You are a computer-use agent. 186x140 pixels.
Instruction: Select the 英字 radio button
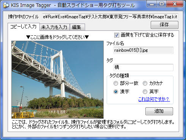(x=145, y=92)
